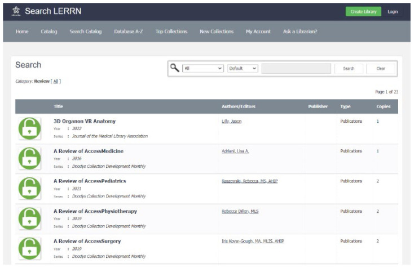This screenshot has height=268, width=414.
Task: Click the green unlock icon for A Review of AccessPediatrics
Action: [x=29, y=189]
